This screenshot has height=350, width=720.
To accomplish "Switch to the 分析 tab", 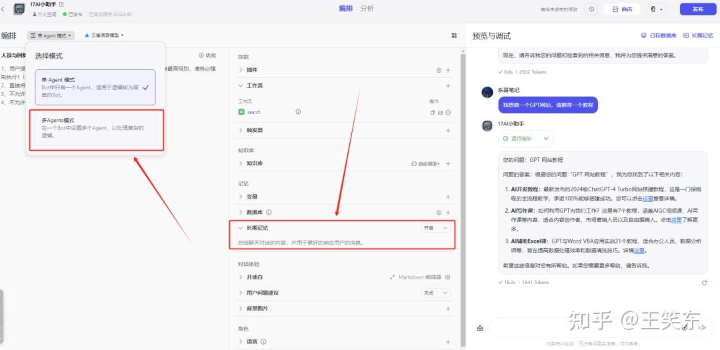I will tap(367, 8).
